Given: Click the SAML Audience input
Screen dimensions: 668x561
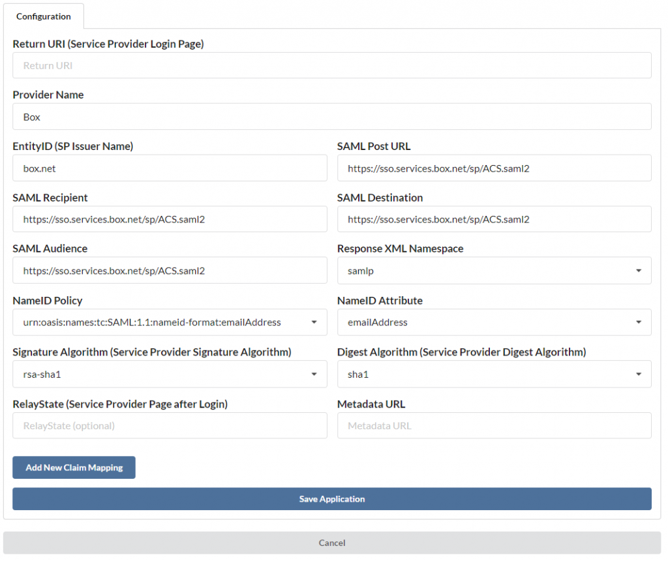Looking at the screenshot, I should point(170,271).
